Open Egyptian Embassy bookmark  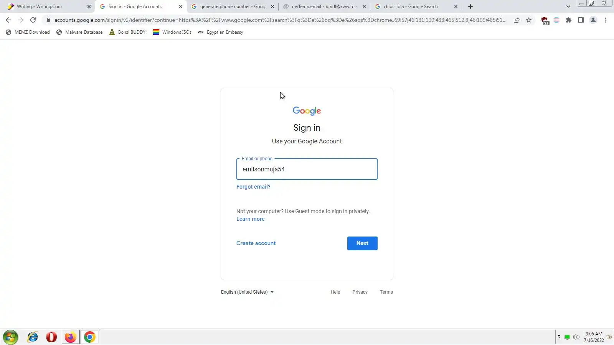221,32
